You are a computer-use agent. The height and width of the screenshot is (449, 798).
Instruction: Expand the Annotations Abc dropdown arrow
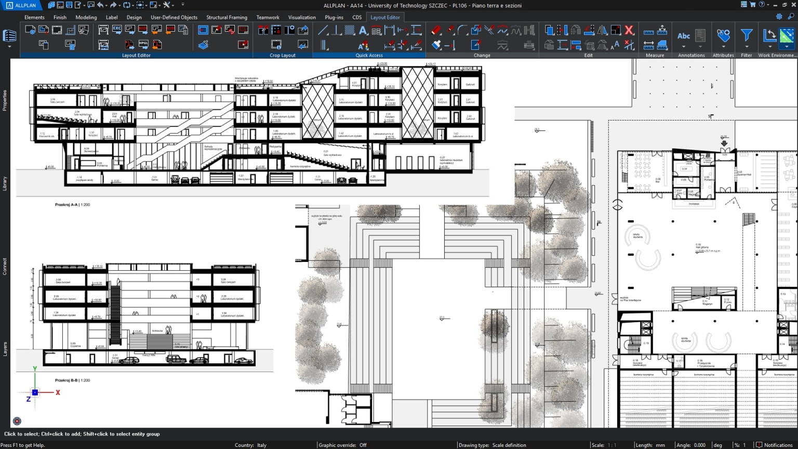684,47
